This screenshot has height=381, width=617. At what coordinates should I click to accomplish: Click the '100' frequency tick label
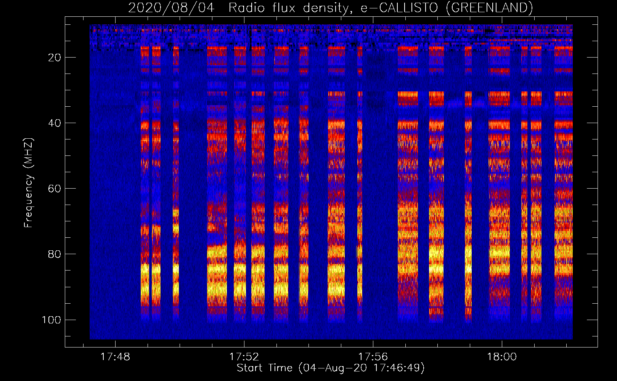coord(51,320)
